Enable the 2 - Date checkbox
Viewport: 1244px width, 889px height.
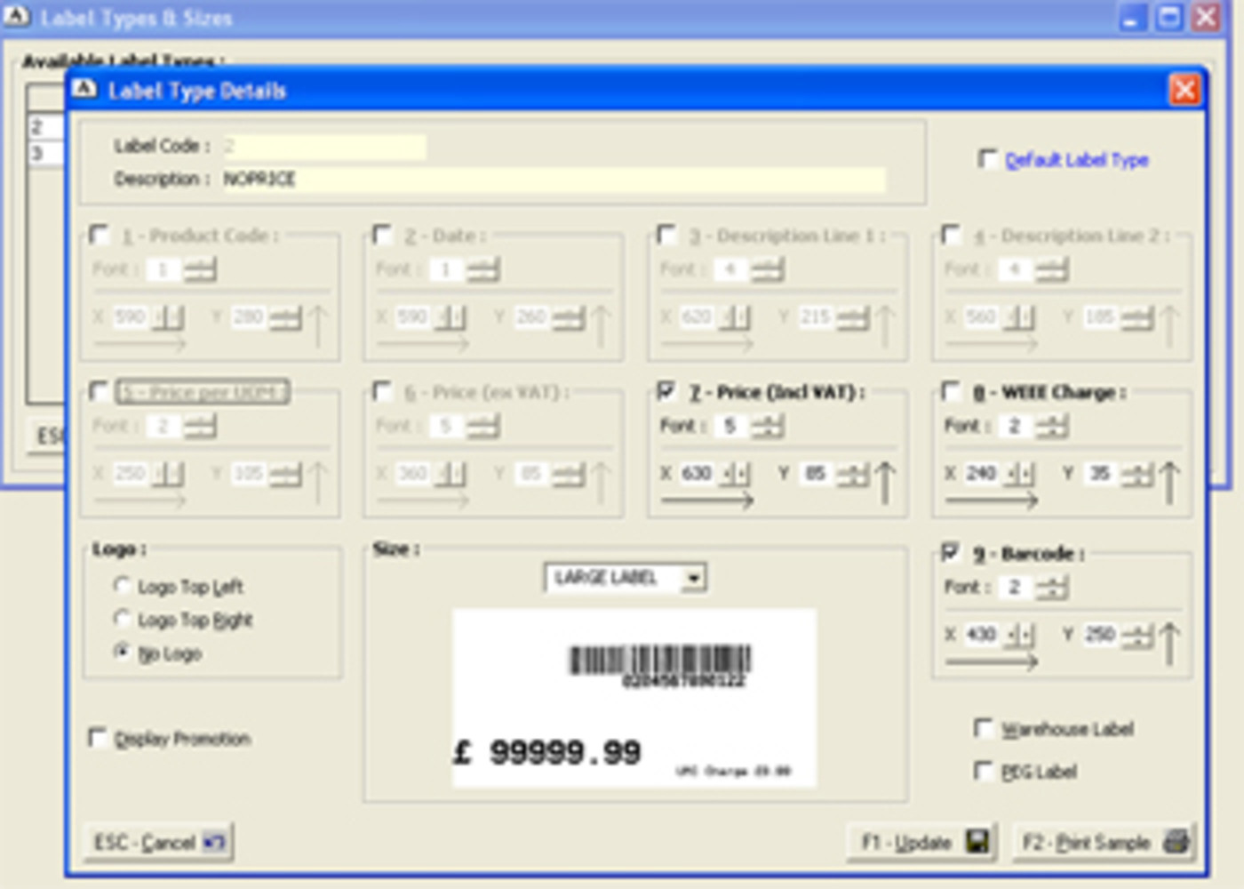click(382, 235)
